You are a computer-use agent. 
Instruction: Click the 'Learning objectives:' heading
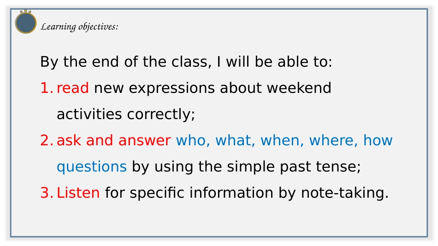pos(80,27)
